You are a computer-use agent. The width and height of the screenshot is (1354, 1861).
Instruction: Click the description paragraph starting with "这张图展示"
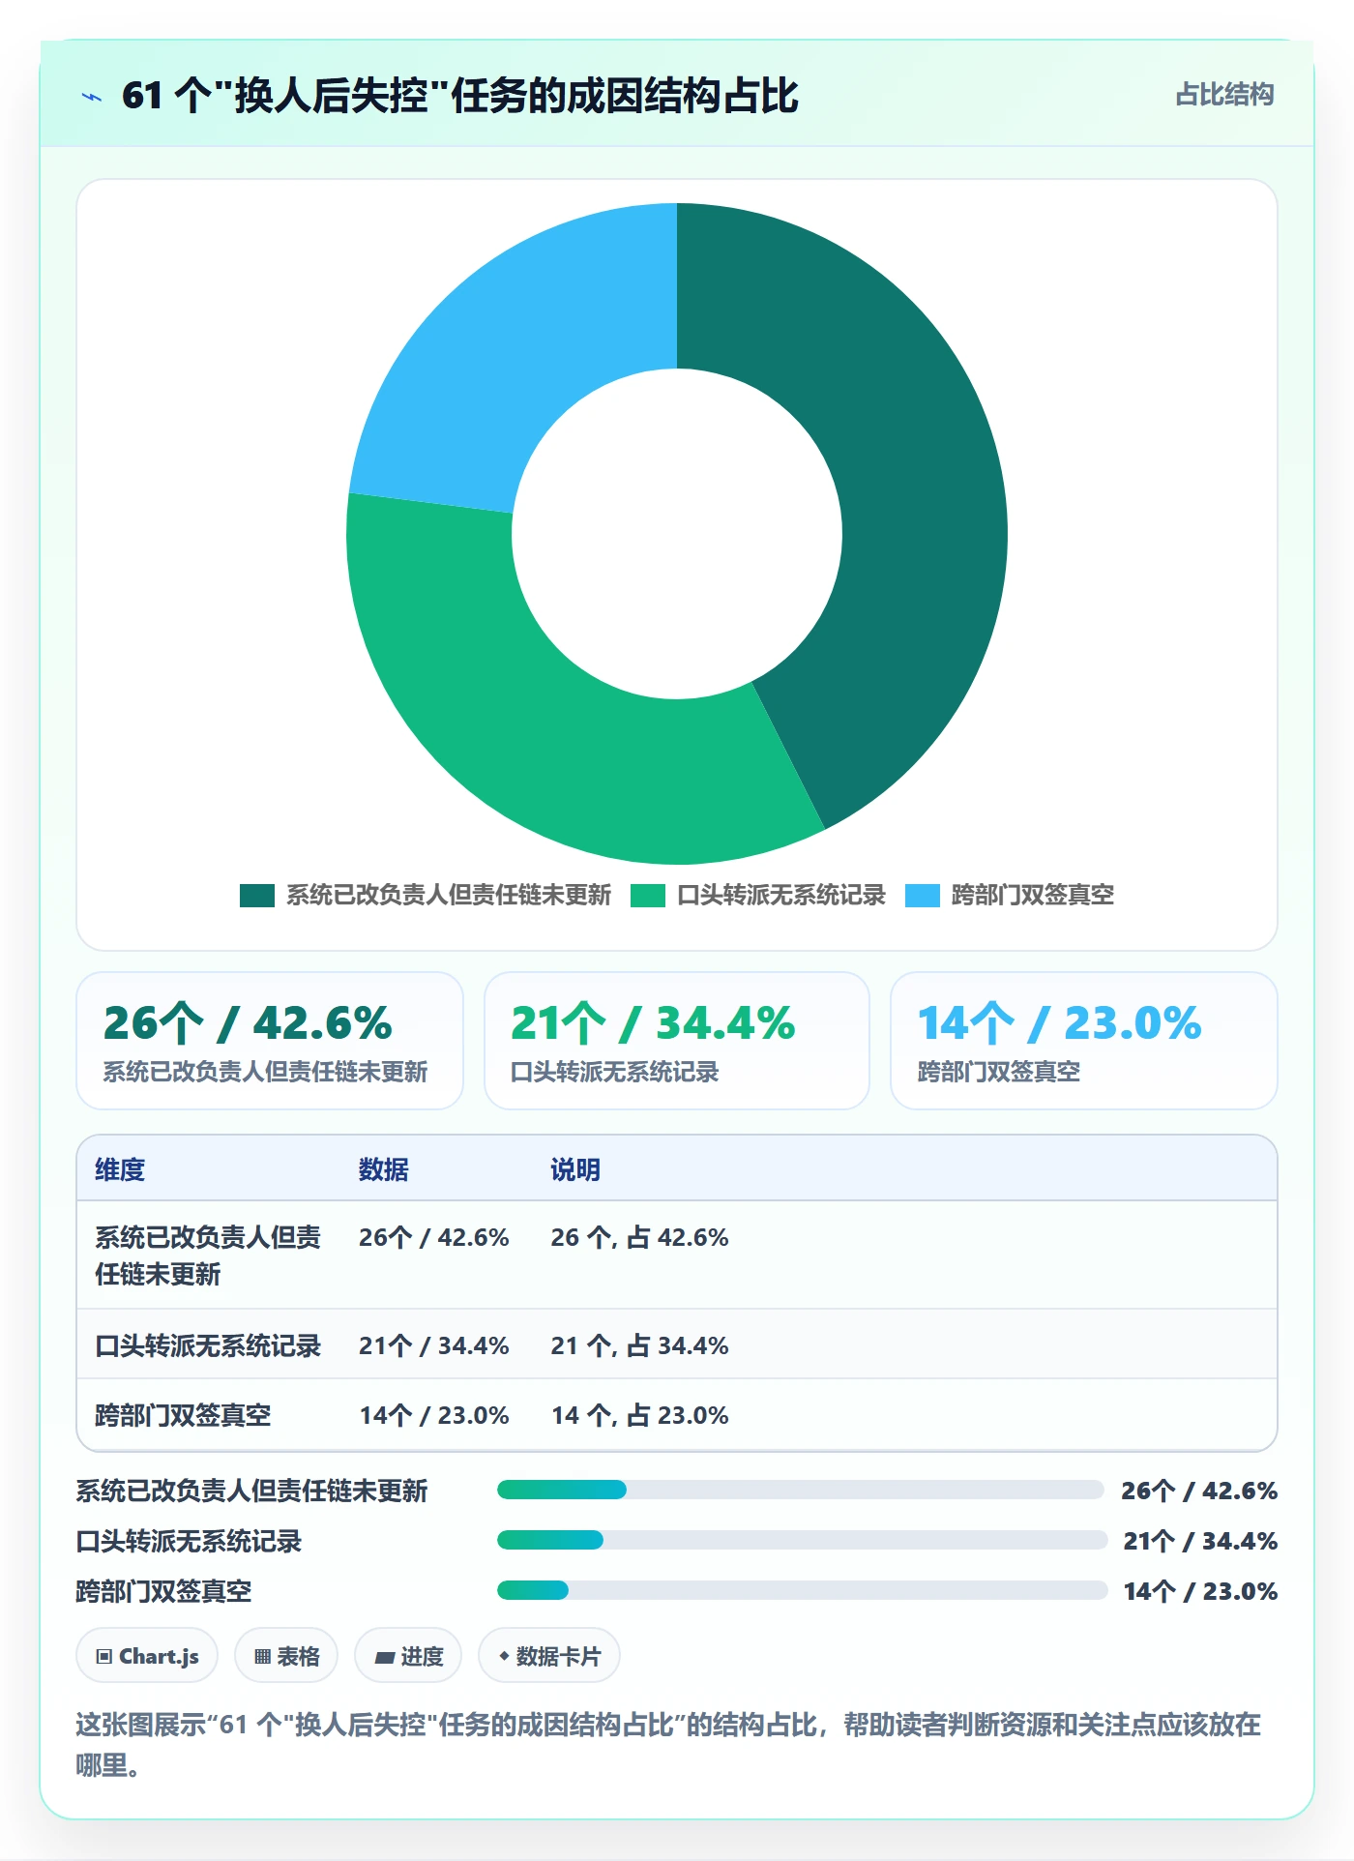pos(669,1744)
